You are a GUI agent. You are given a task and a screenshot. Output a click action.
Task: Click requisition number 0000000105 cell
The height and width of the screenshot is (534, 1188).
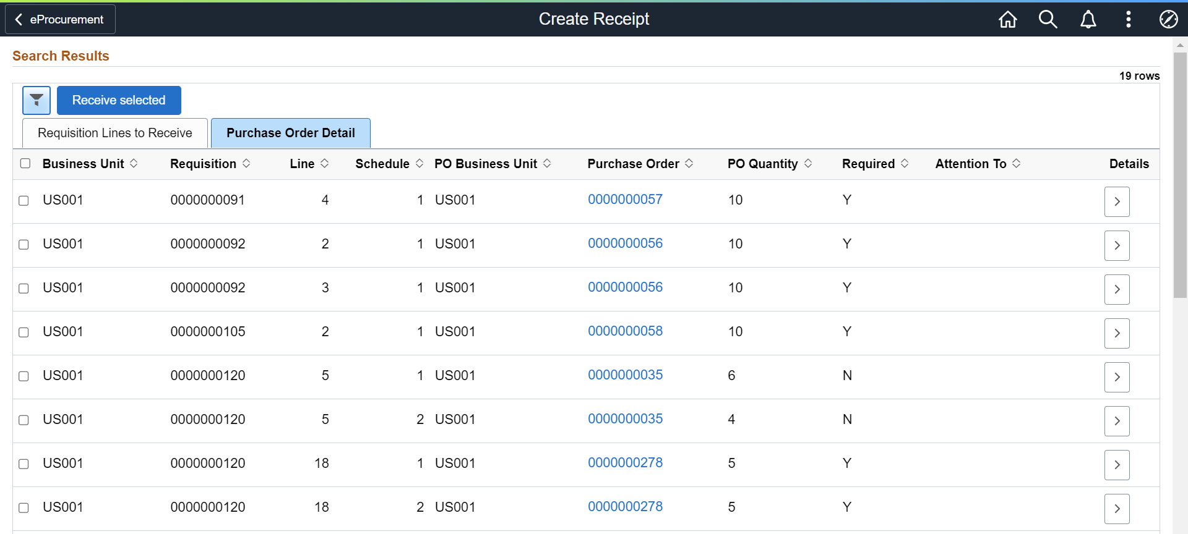(208, 332)
